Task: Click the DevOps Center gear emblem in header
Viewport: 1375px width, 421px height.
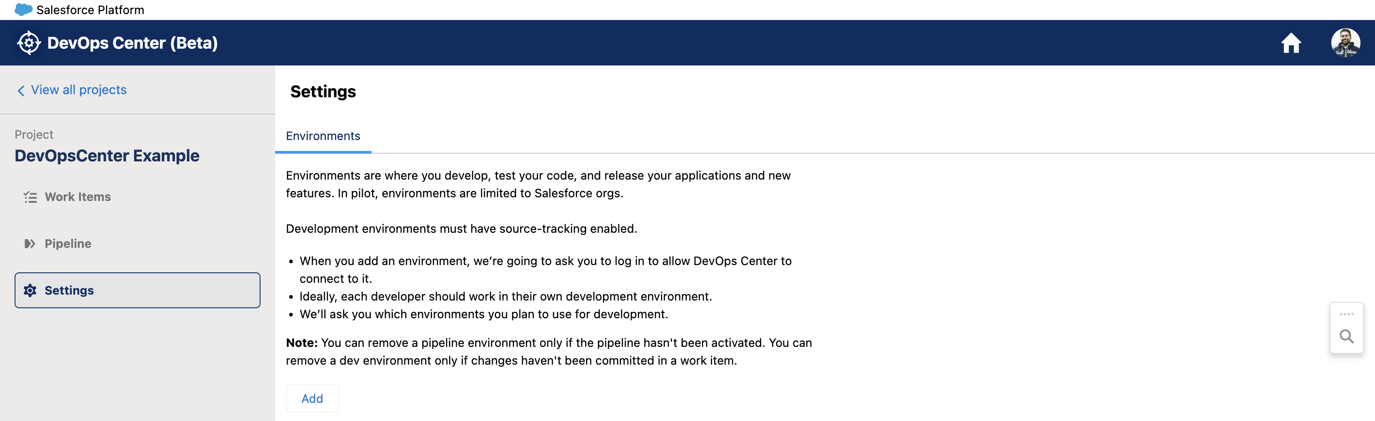Action: 29,42
